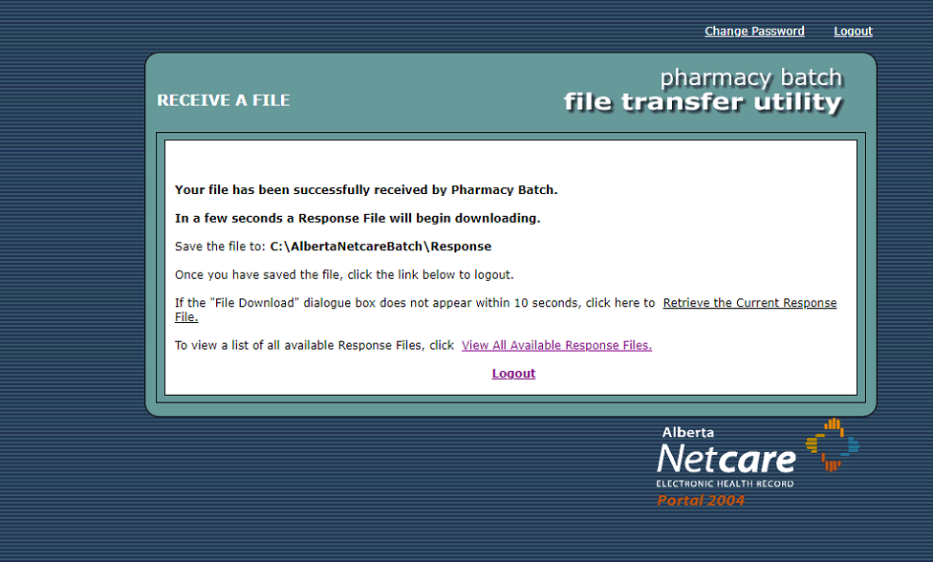933x562 pixels.
Task: Click the RECEIVE A FILE heading
Action: click(223, 100)
